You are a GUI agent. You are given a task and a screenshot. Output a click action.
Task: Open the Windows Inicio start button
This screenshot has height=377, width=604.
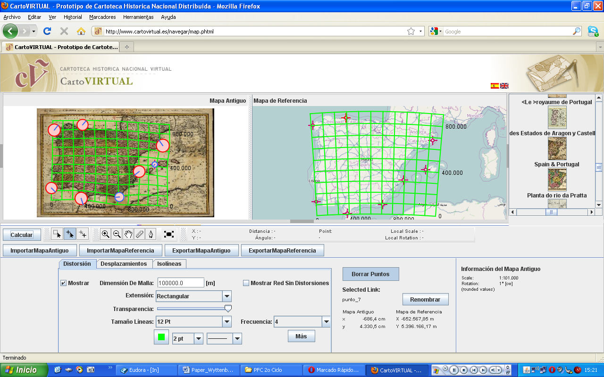click(x=24, y=370)
